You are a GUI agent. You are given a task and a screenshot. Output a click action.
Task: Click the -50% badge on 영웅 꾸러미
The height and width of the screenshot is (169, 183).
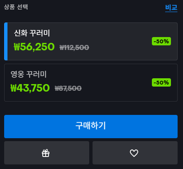tap(161, 82)
